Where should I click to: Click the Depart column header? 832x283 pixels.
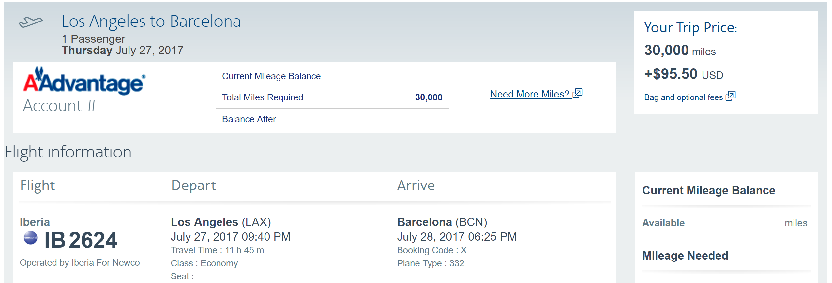(193, 186)
